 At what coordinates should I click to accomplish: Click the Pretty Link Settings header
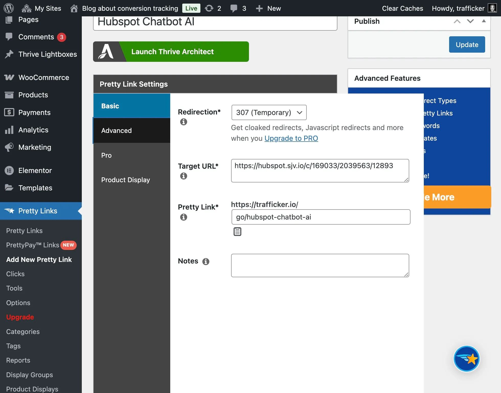pos(215,84)
